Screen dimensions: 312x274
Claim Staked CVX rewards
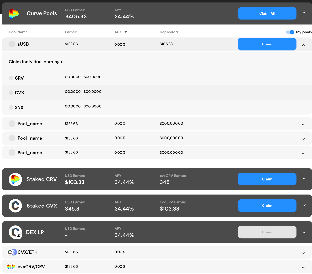(267, 205)
